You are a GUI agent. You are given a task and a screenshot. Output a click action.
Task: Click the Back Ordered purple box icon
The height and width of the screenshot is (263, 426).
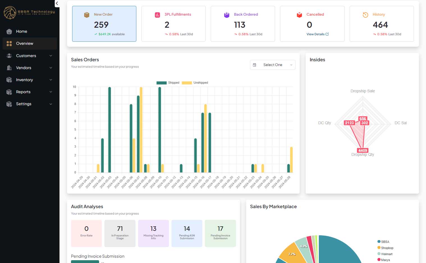click(x=227, y=15)
